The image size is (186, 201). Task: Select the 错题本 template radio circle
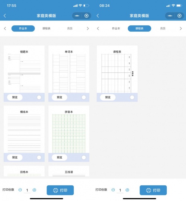pyautogui.click(x=39, y=97)
